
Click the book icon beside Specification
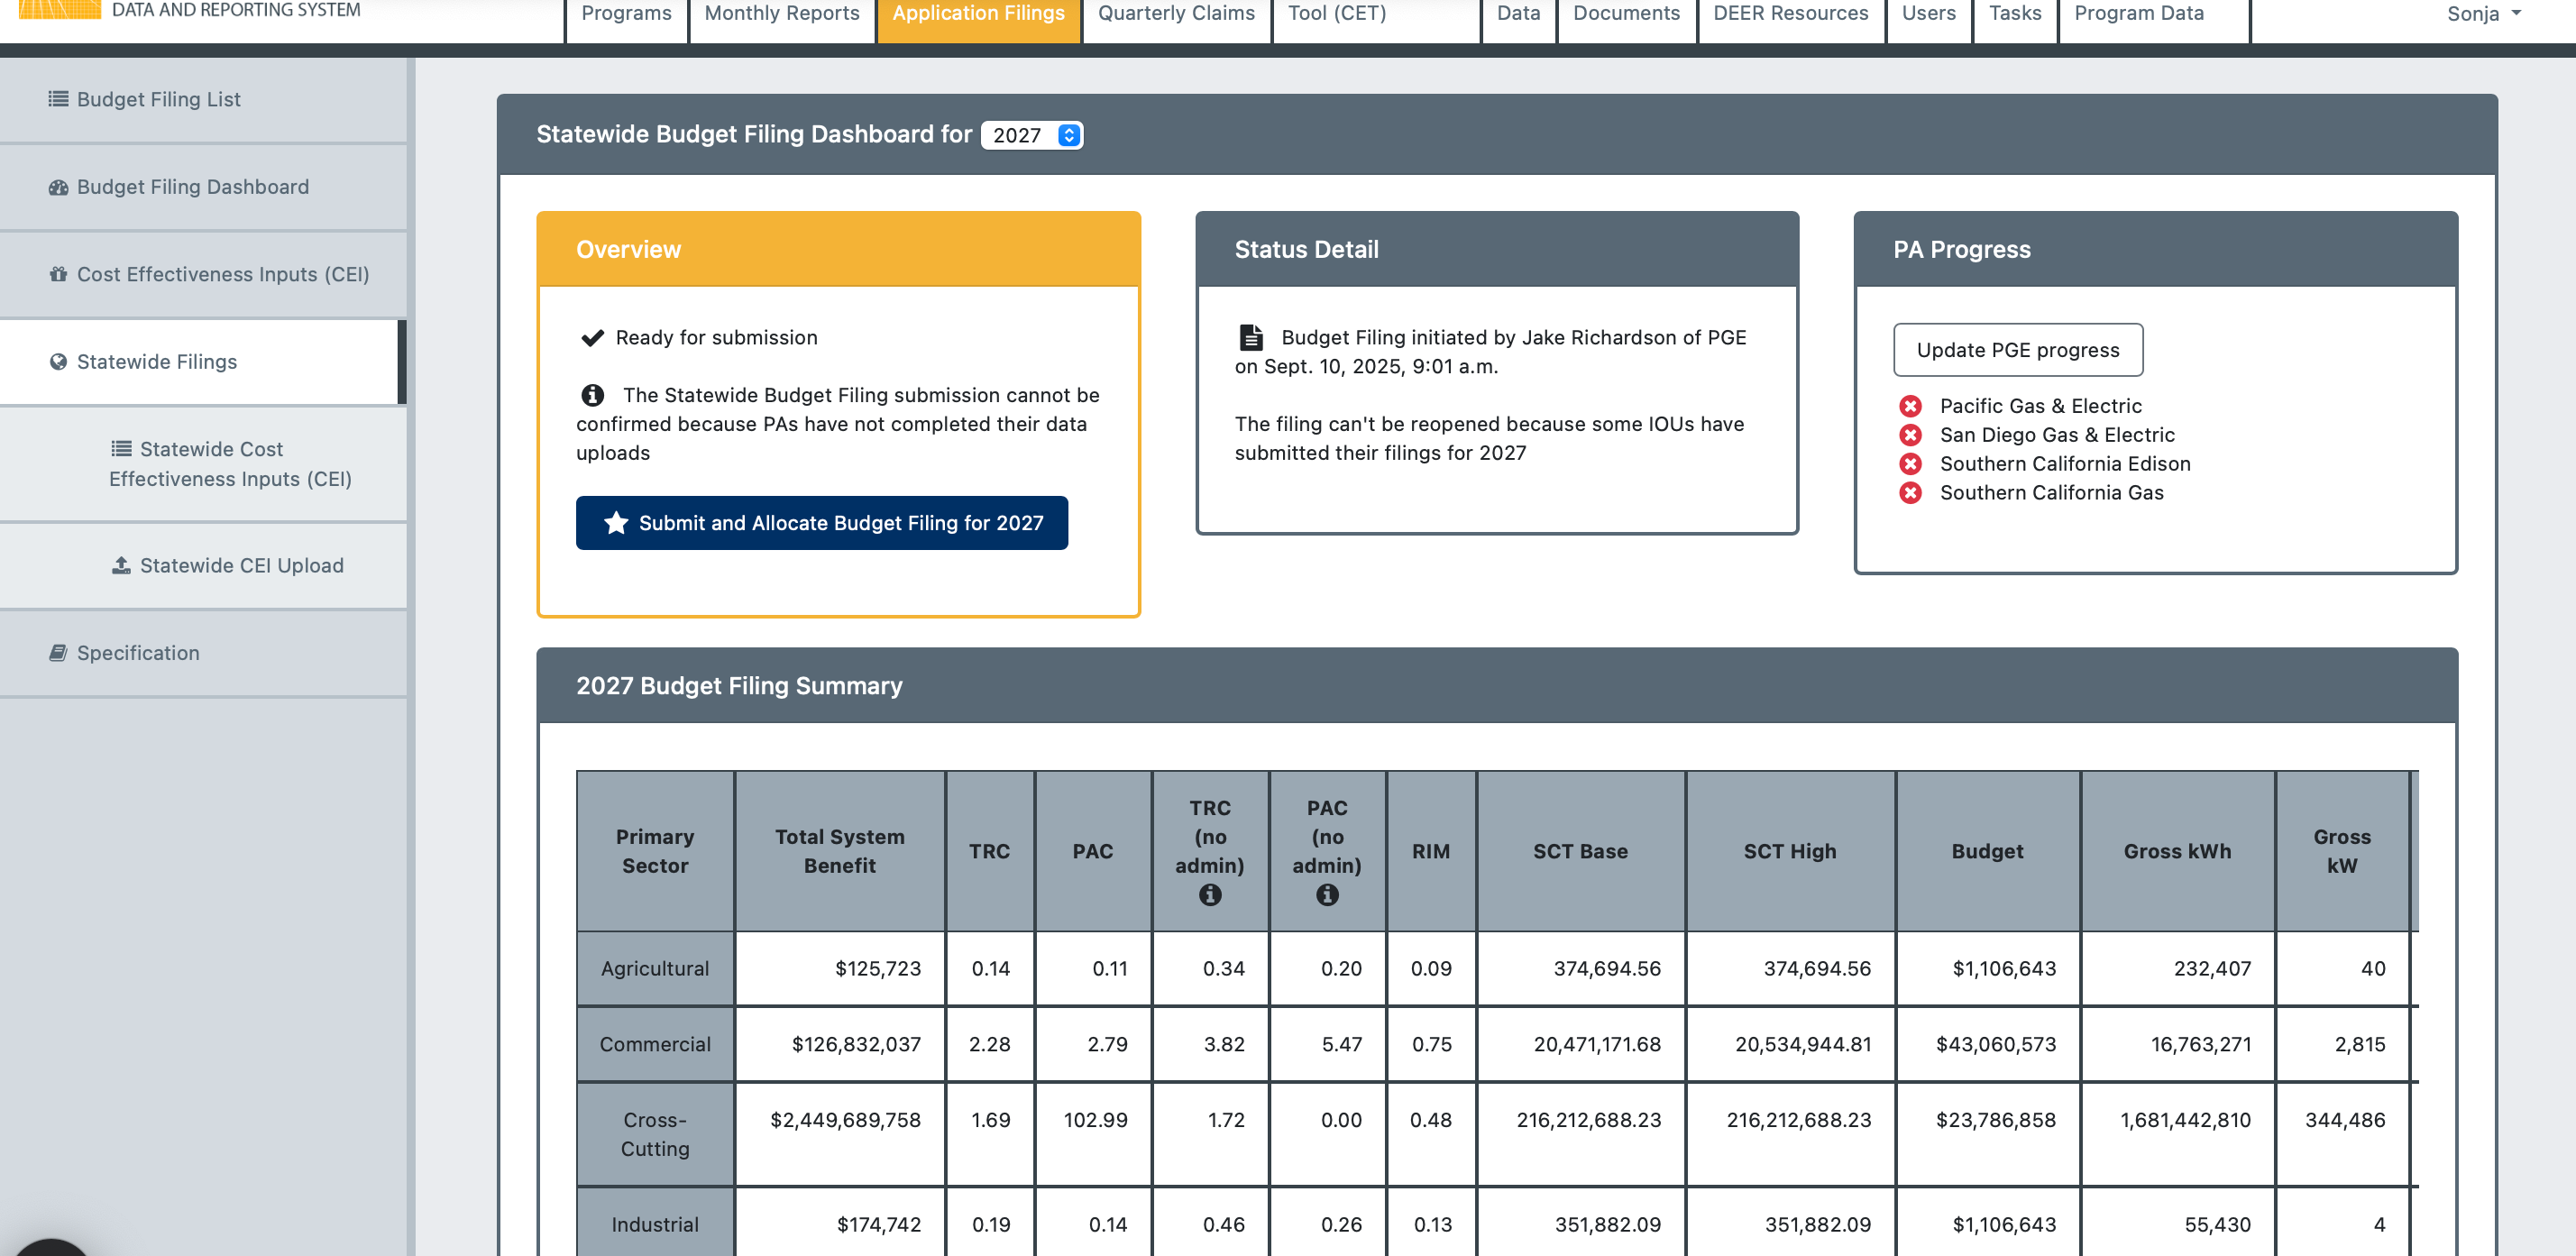click(58, 653)
